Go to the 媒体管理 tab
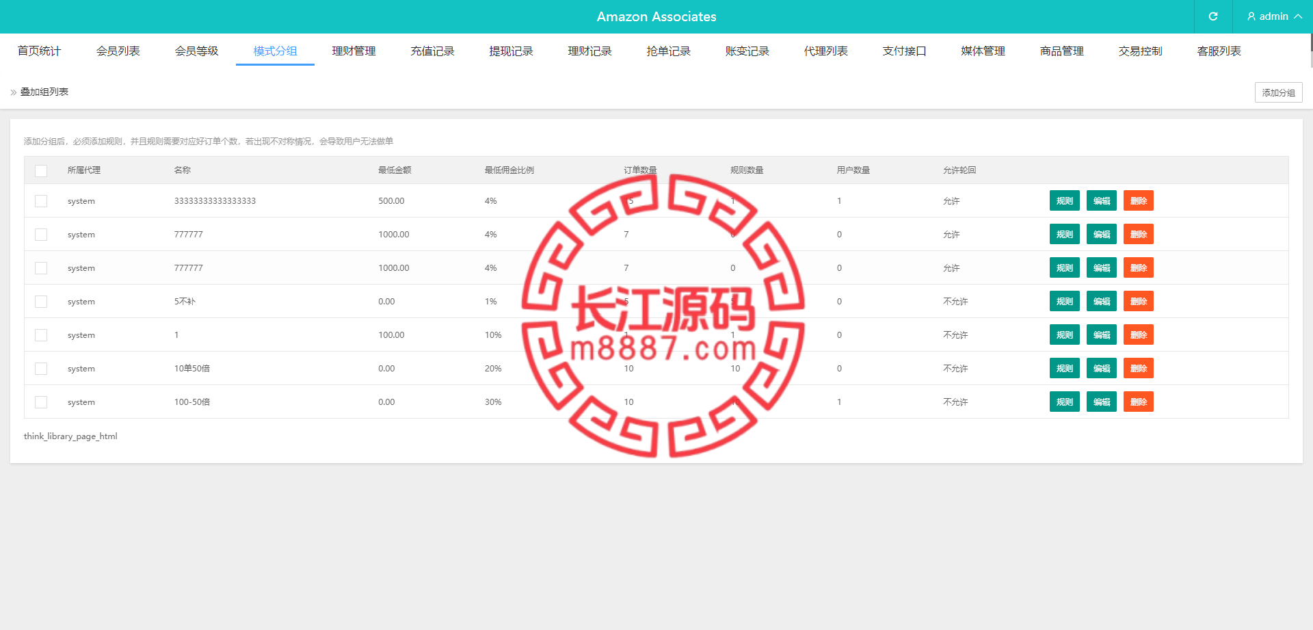 [x=983, y=51]
